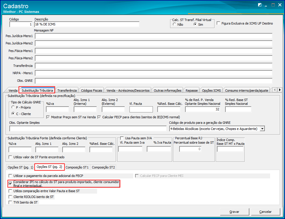Click the NRPA - Mens1 field

[x=154, y=73]
